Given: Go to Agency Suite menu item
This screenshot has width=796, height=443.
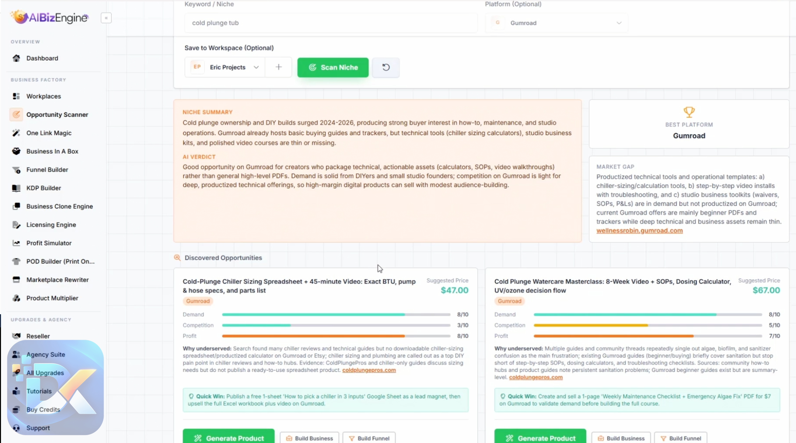Looking at the screenshot, I should pyautogui.click(x=46, y=355).
